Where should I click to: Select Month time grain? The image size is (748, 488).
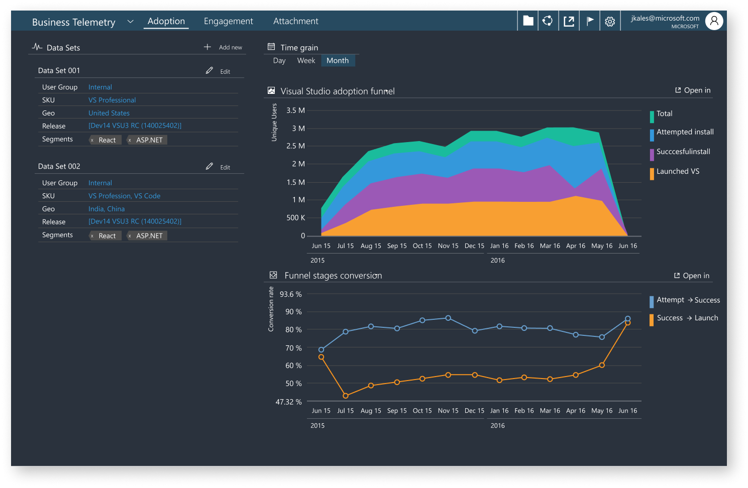point(338,61)
